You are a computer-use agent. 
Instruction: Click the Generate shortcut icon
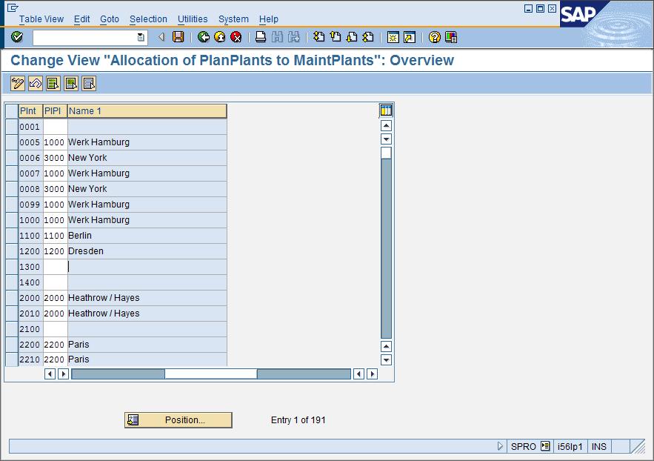[x=410, y=37]
